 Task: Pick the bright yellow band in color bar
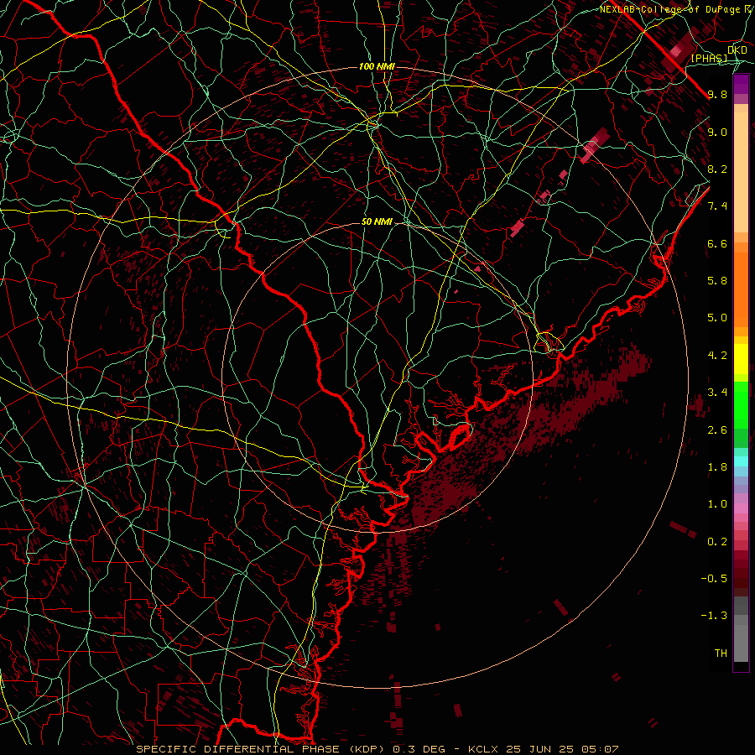(741, 359)
